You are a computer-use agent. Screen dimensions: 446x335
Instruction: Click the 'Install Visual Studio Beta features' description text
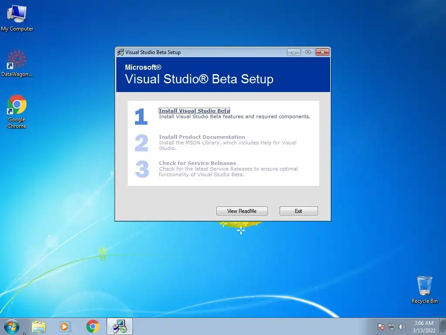pos(235,116)
